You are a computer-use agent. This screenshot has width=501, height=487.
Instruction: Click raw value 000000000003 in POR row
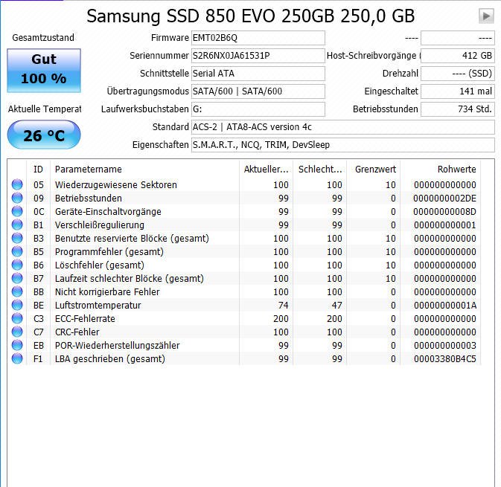pos(444,346)
